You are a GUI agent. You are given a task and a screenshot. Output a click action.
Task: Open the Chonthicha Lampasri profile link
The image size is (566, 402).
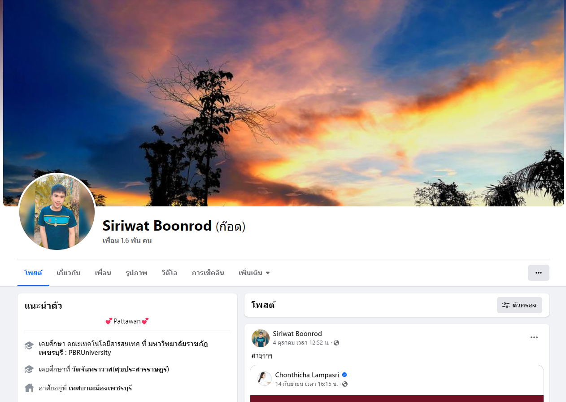point(307,375)
